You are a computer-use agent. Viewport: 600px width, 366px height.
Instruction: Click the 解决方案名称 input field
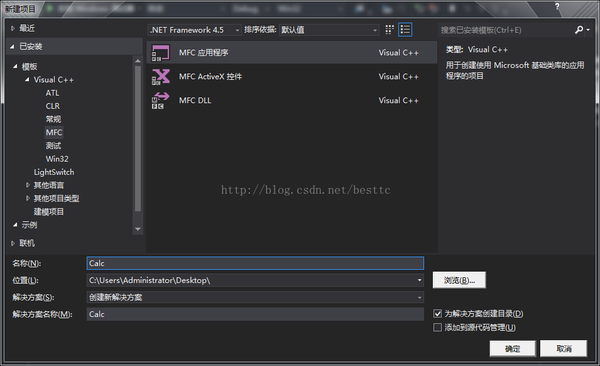tap(255, 314)
